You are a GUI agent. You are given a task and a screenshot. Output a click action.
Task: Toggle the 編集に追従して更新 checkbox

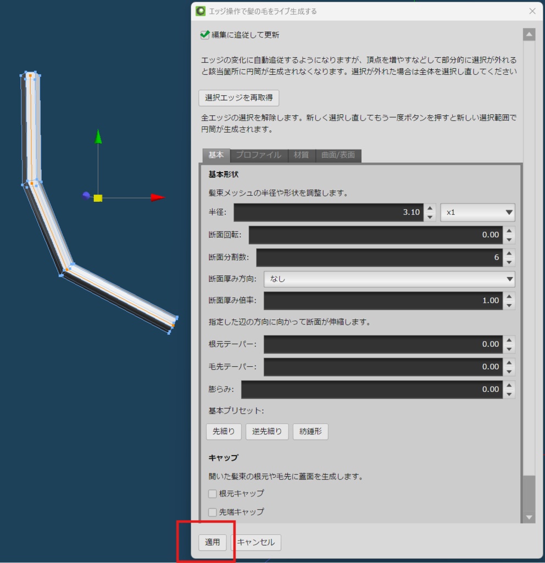(205, 35)
